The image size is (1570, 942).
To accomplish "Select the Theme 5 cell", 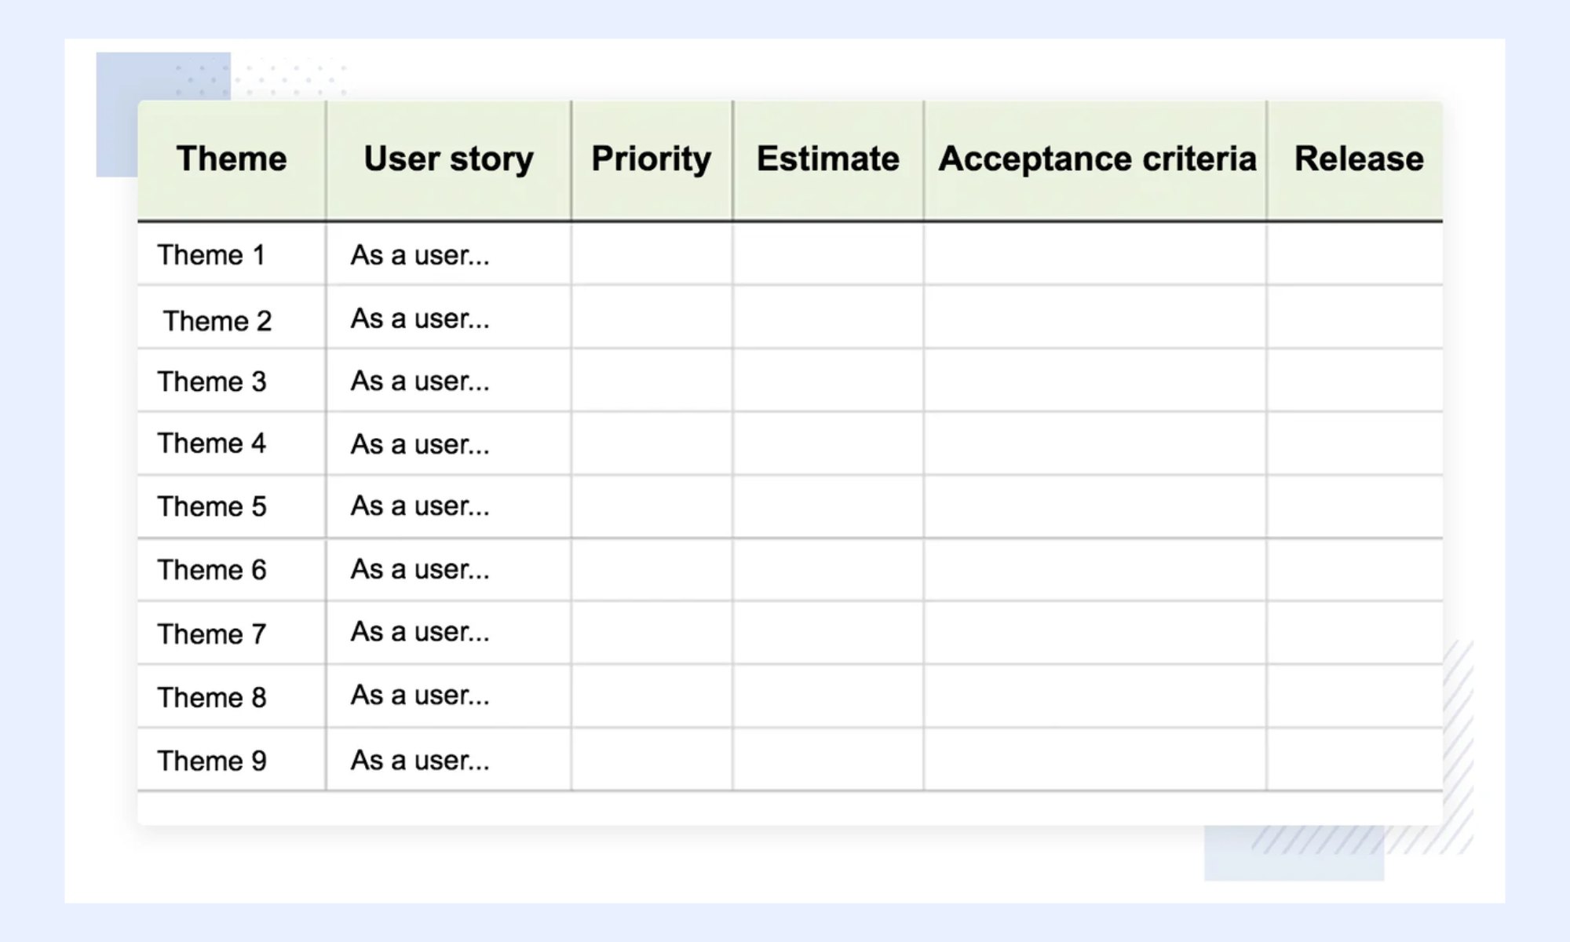I will click(x=232, y=506).
